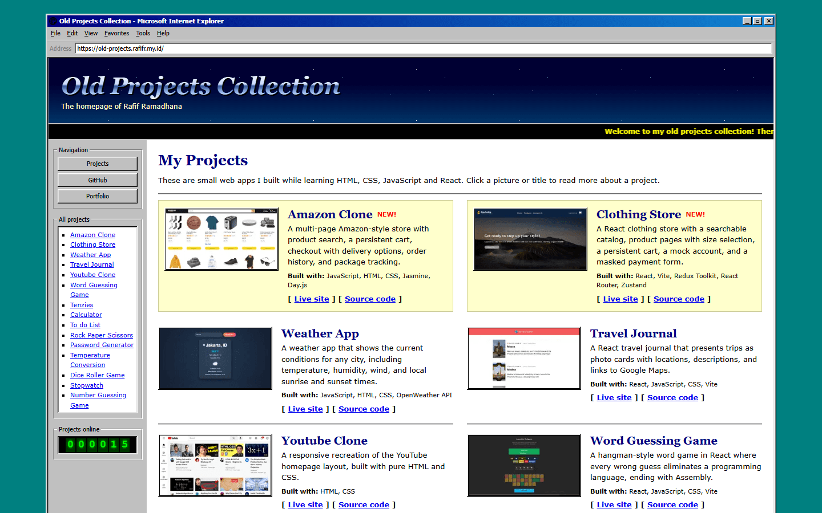
Task: Click the Internet Explorer title bar icon
Action: point(53,21)
